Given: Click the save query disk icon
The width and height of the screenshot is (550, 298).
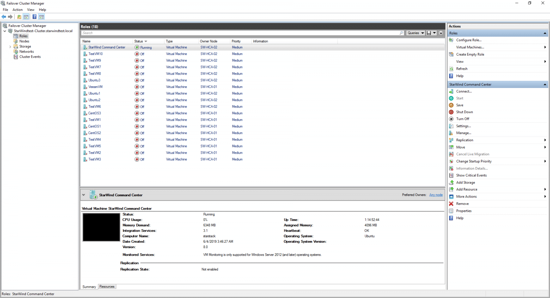Looking at the screenshot, I should (x=429, y=33).
